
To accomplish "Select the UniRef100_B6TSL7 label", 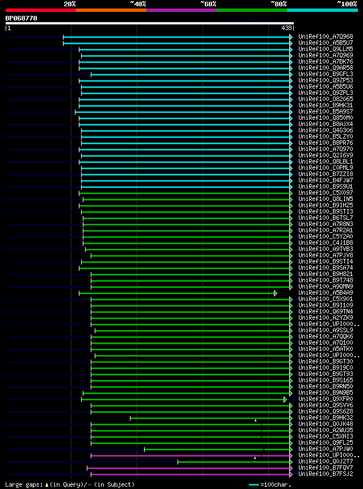I will (x=326, y=218).
